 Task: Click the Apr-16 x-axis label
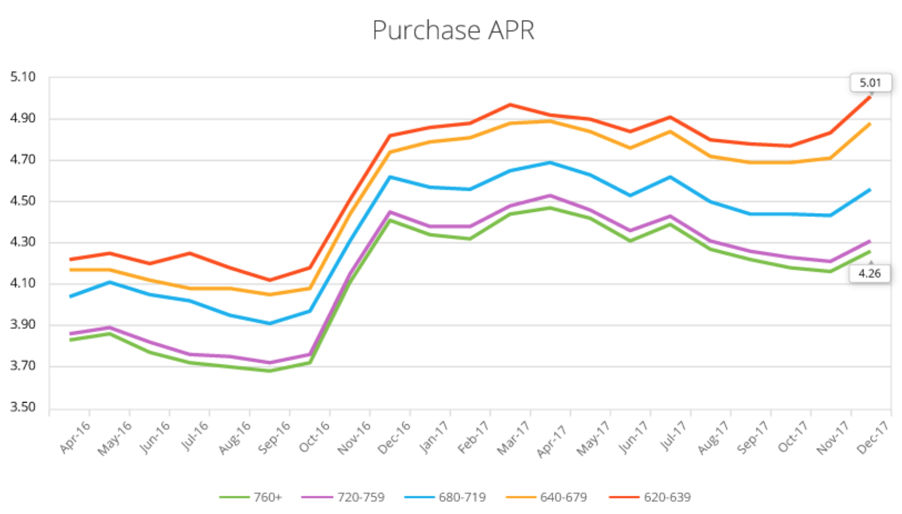coord(75,437)
